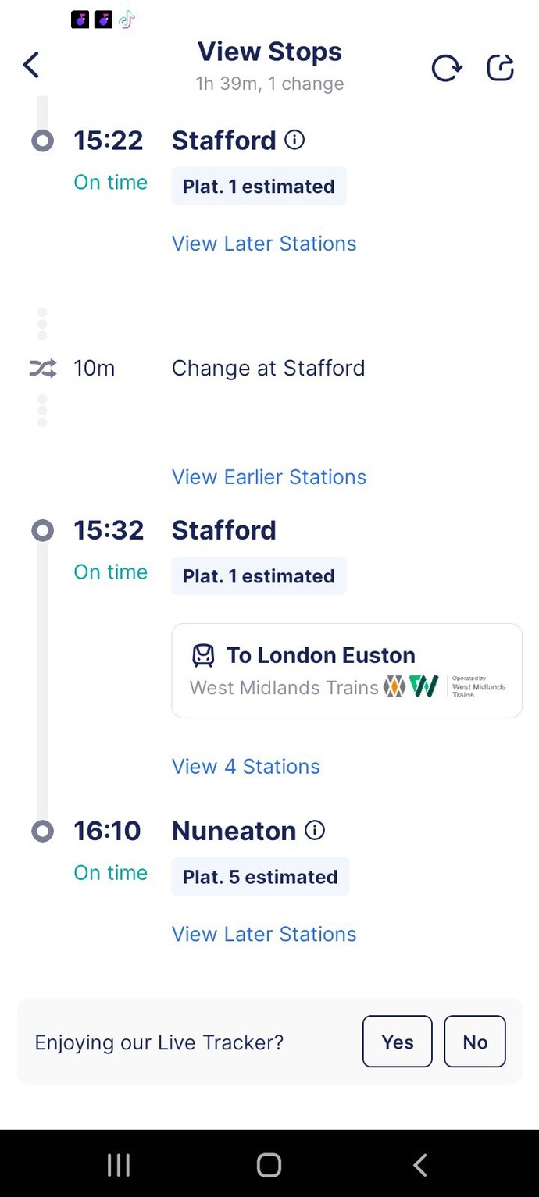Screen dimensions: 539x1197
Task: Expand View 4 Stations list
Action: pos(246,767)
